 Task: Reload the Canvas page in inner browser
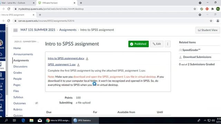(x=9, y=21)
